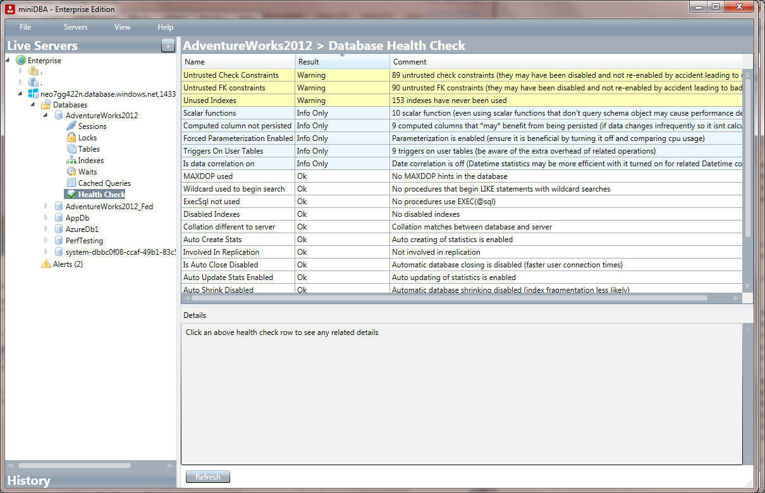Open the Tables view icon
This screenshot has width=765, height=493.
(71, 149)
